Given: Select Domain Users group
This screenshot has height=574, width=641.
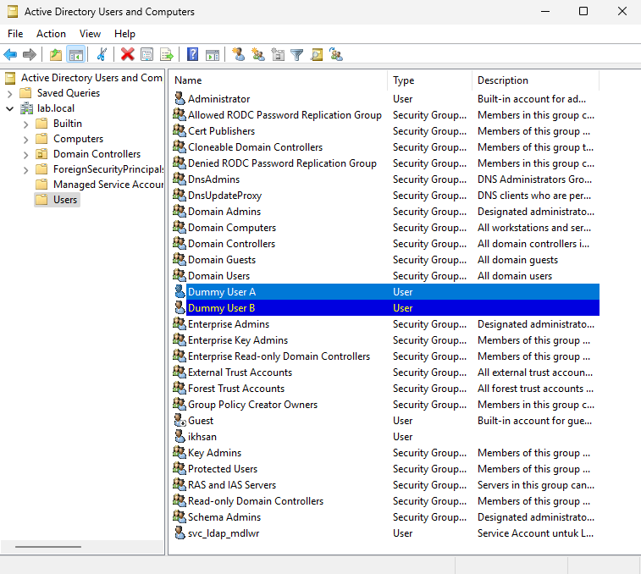Looking at the screenshot, I should 218,276.
